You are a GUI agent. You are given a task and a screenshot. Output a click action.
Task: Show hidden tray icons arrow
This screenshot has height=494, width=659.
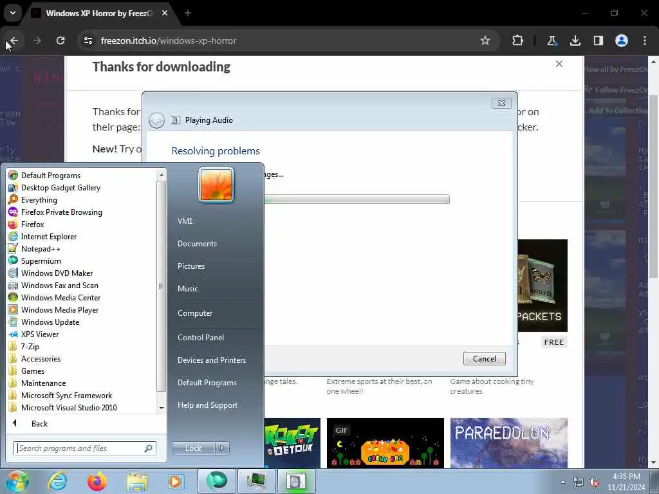click(562, 482)
